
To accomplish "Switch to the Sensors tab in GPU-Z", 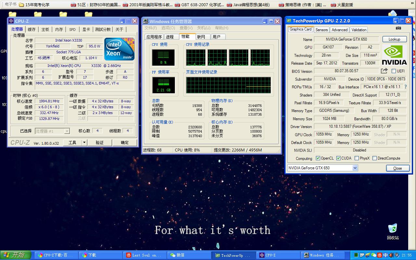I will pyautogui.click(x=321, y=30).
